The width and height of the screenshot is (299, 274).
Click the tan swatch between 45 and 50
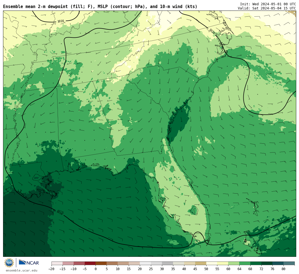click(x=201, y=263)
